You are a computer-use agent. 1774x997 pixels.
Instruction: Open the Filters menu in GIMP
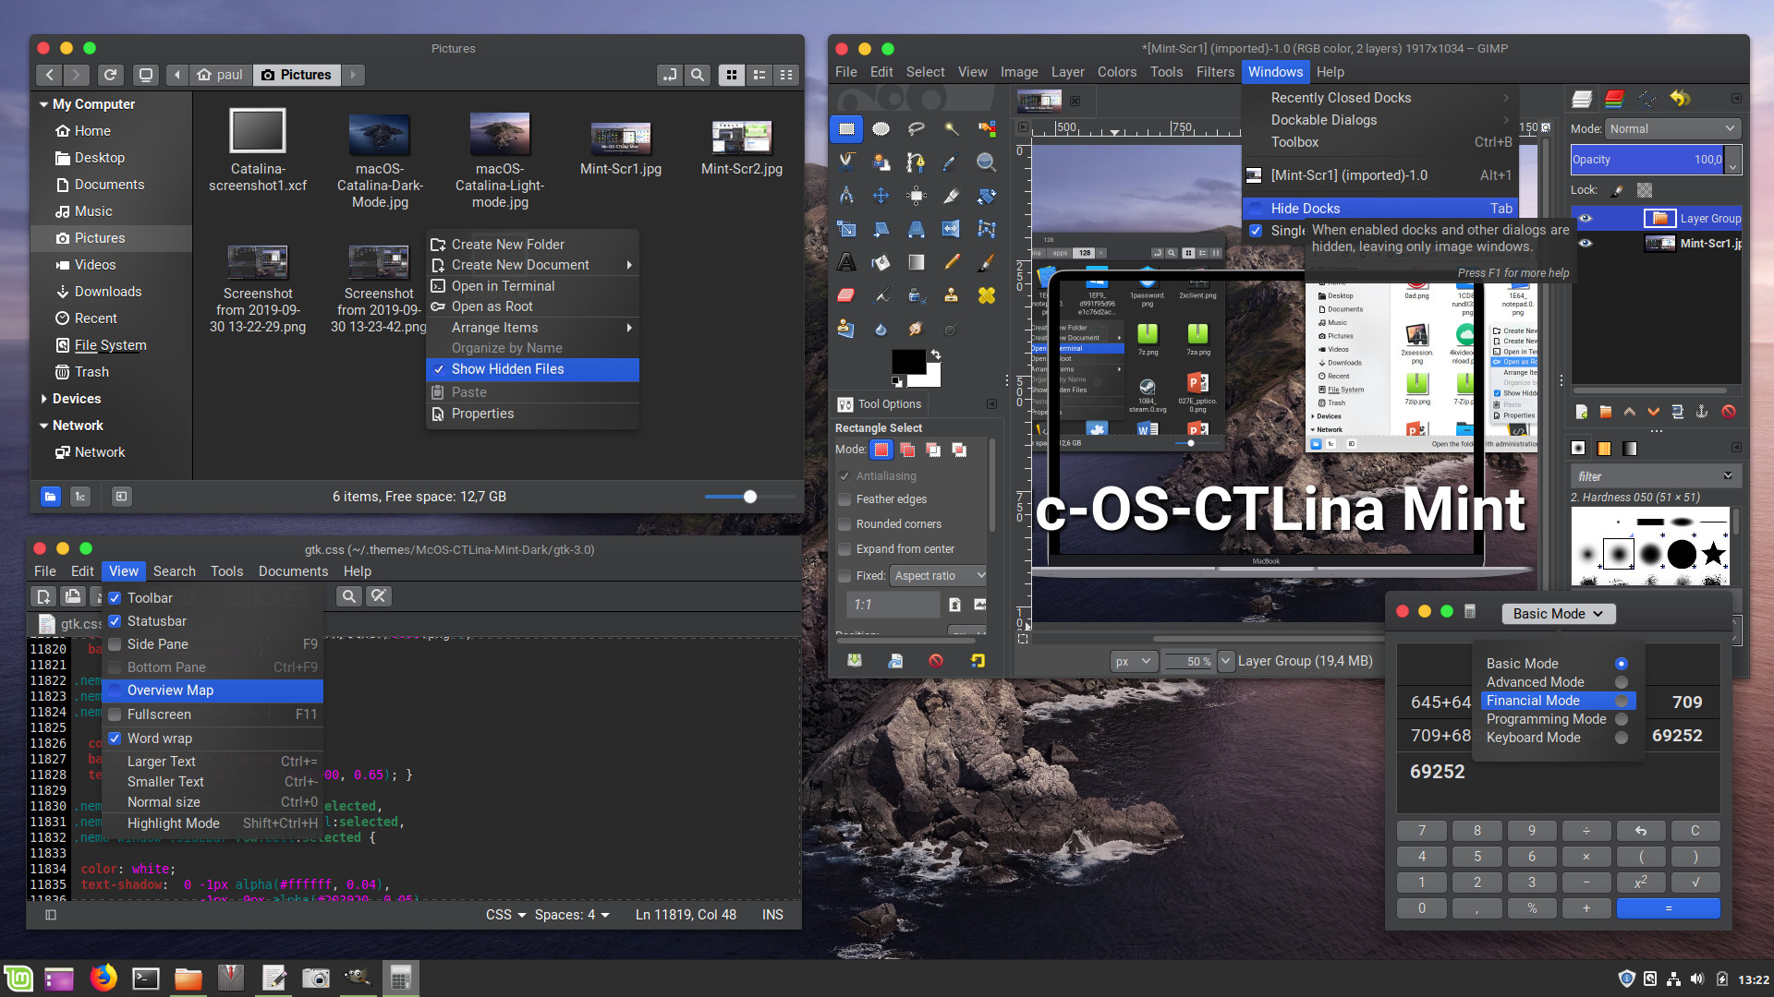point(1215,72)
